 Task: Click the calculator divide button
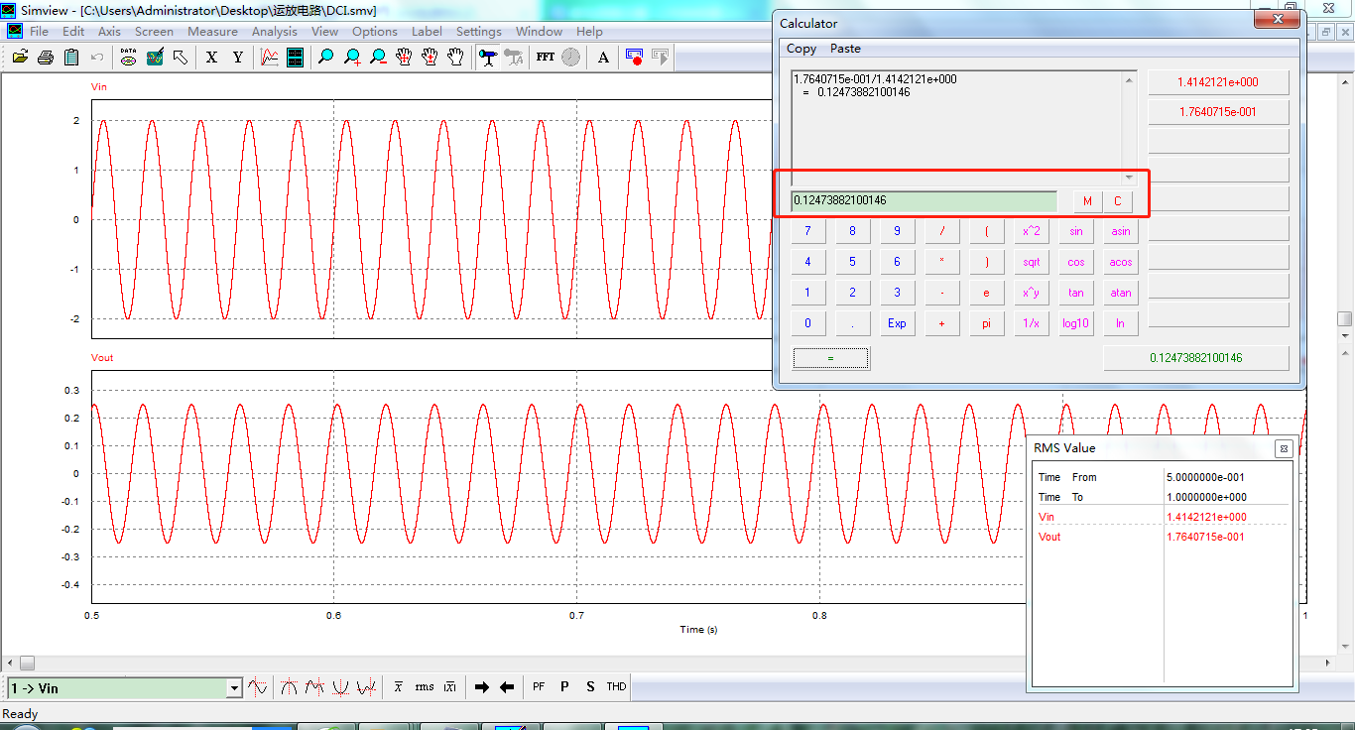pyautogui.click(x=942, y=232)
